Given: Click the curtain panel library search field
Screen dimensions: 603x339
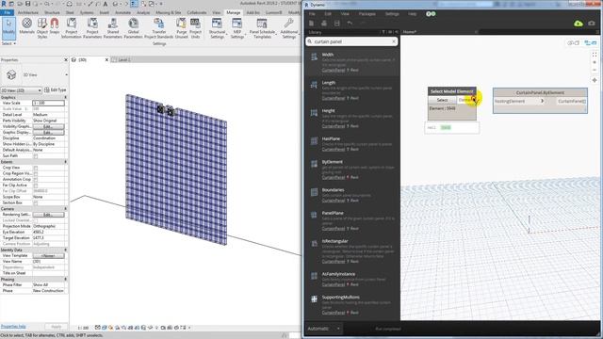Looking at the screenshot, I should (351, 41).
